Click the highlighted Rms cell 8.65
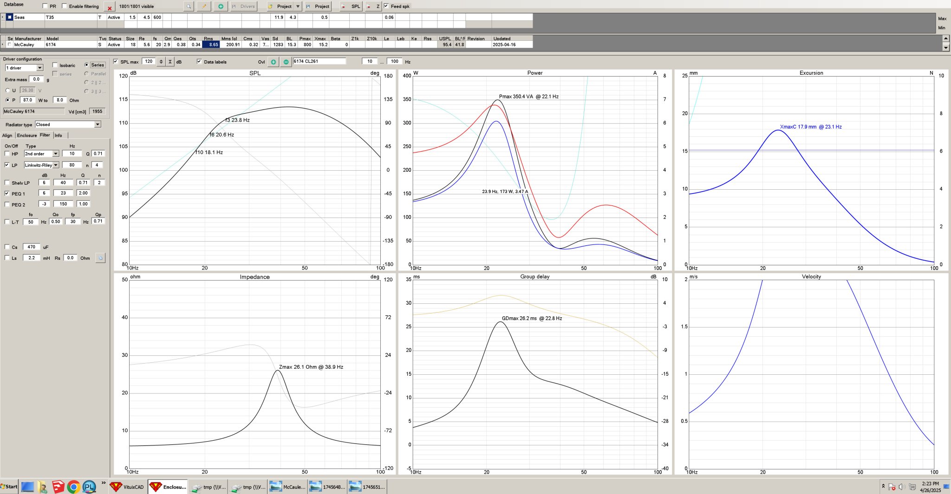 210,45
